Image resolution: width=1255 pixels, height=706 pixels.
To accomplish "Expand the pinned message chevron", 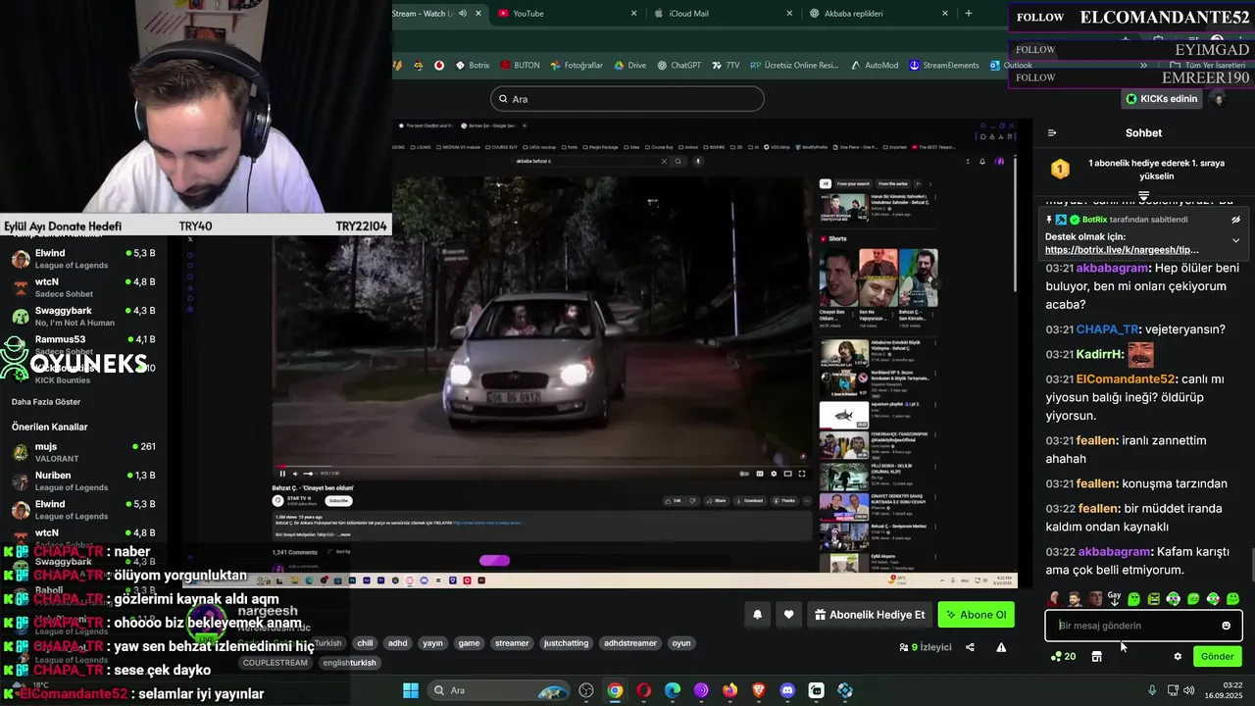I will coord(1235,240).
